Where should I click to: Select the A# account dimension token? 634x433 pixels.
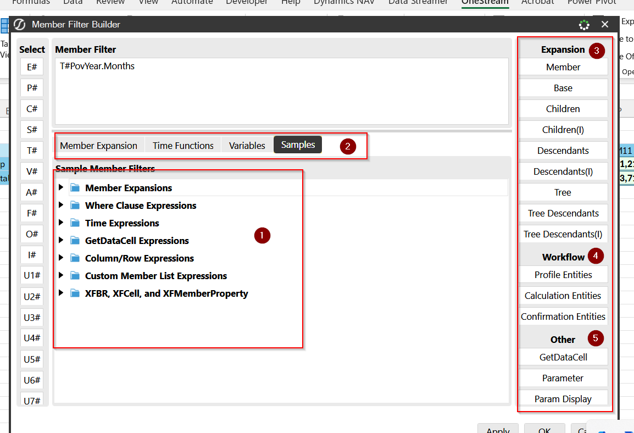[x=31, y=192]
